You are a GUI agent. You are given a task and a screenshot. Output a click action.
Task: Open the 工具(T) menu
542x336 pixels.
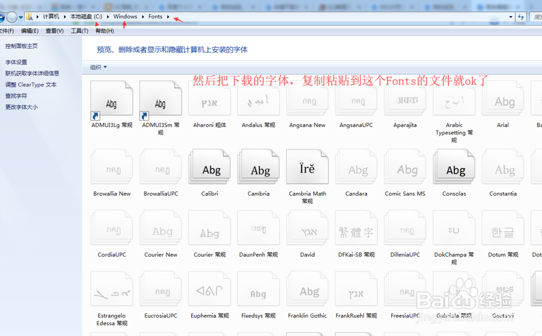(x=79, y=31)
